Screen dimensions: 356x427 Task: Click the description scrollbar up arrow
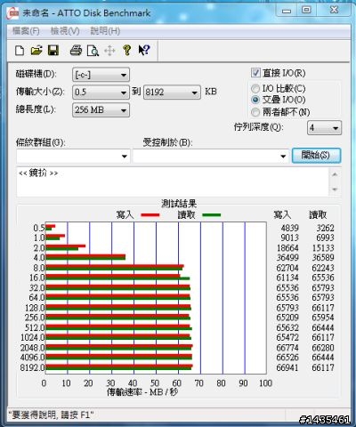[335, 174]
